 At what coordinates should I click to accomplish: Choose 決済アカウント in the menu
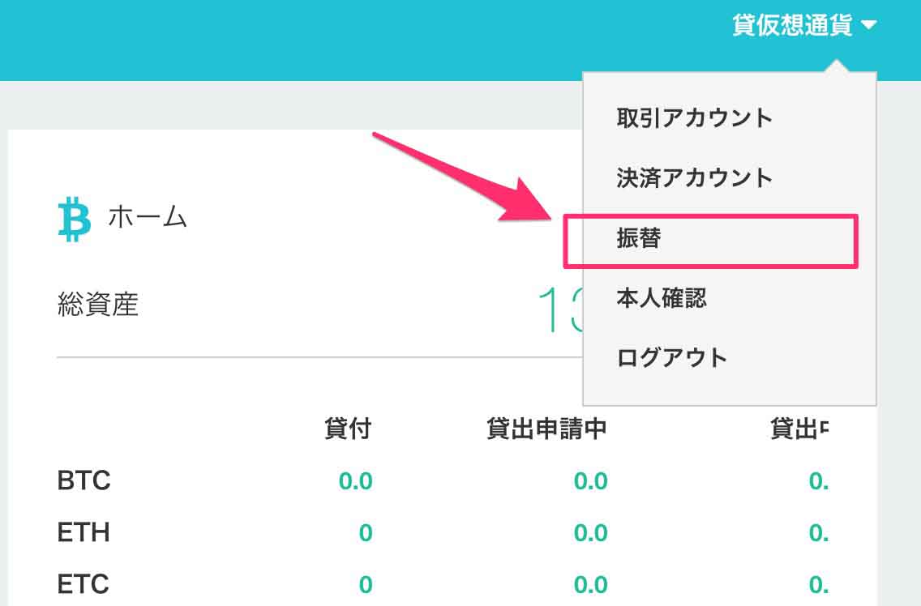(694, 178)
